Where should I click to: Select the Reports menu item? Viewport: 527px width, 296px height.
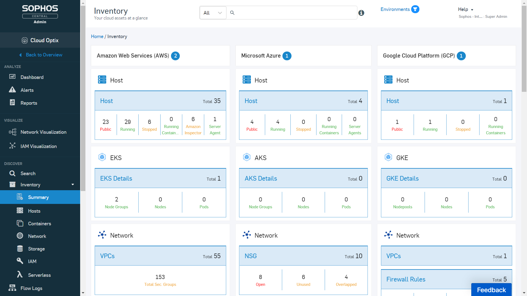pyautogui.click(x=29, y=103)
